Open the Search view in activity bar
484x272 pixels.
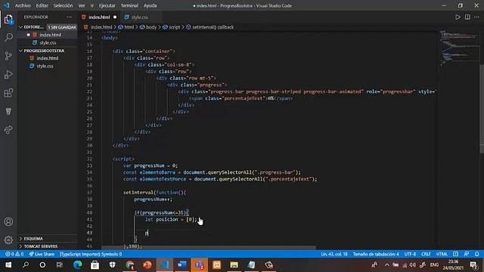8,38
